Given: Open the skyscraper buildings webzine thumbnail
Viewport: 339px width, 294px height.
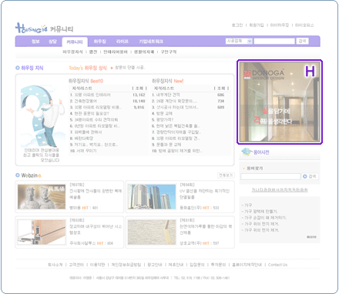Looking at the screenshot, I should click(152, 197).
